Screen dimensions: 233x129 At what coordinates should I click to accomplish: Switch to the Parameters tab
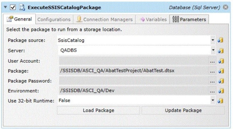tap(189, 19)
